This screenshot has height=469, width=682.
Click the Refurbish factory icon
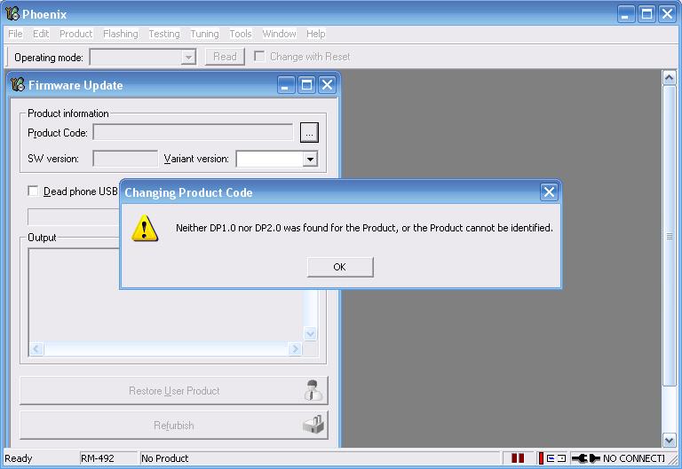313,425
